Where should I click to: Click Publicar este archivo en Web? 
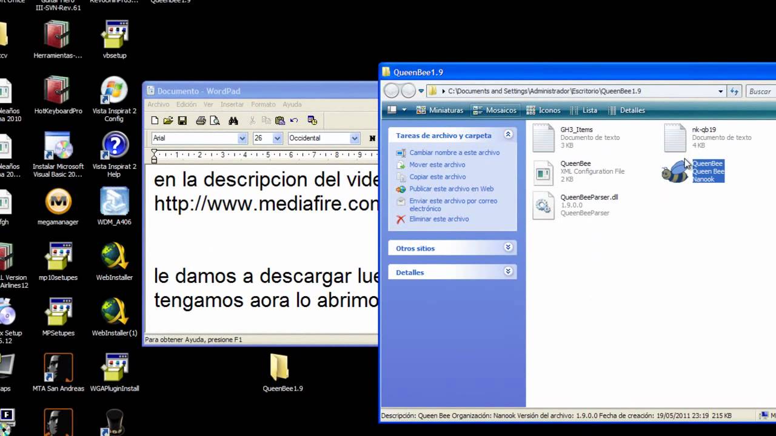pyautogui.click(x=451, y=189)
